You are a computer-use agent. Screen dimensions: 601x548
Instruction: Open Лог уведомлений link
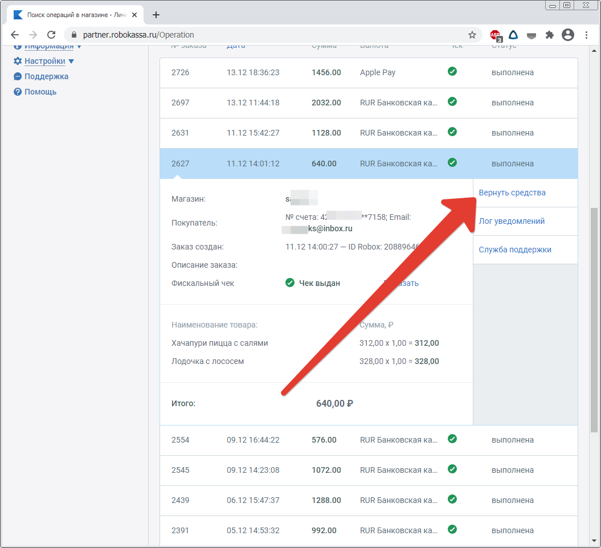pyautogui.click(x=511, y=221)
